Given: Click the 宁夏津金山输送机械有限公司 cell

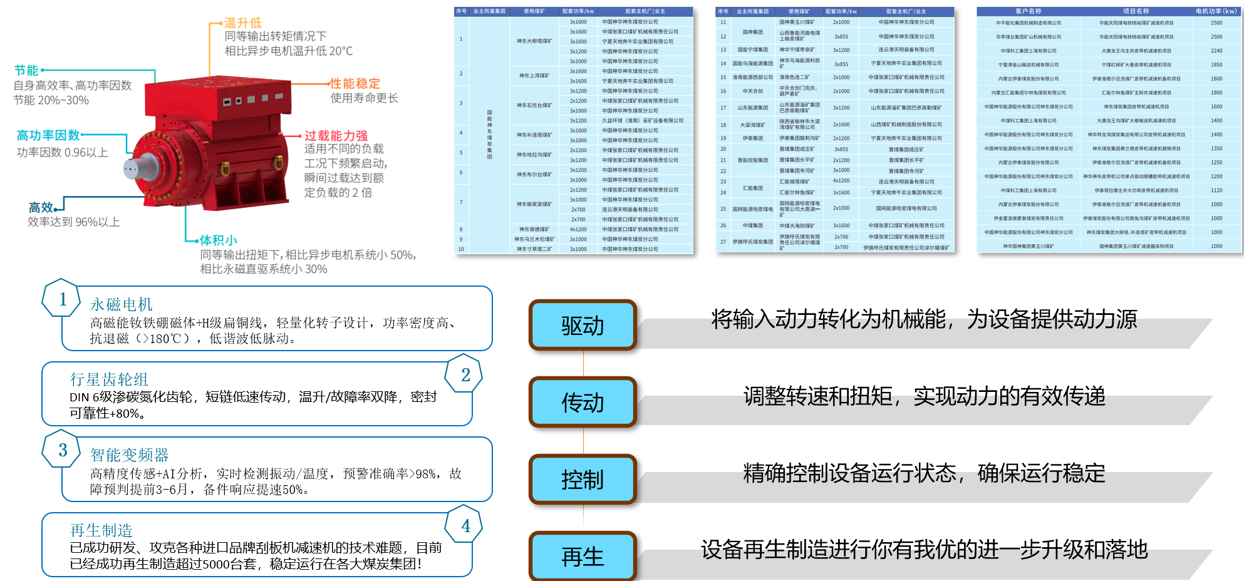Looking at the screenshot, I should click(x=1029, y=64).
